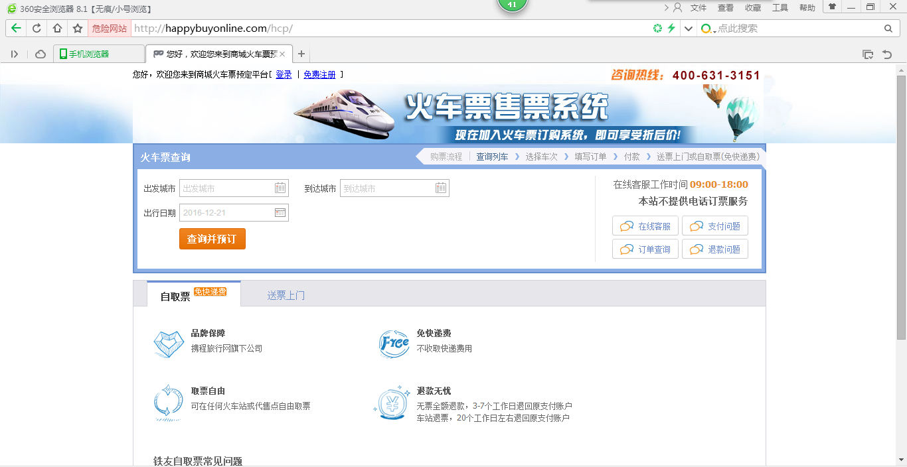Bookmark the page with the star icon
The image size is (907, 467).
[x=78, y=29]
